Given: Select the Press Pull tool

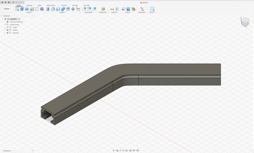Looking at the screenshot, I should click(x=48, y=9).
